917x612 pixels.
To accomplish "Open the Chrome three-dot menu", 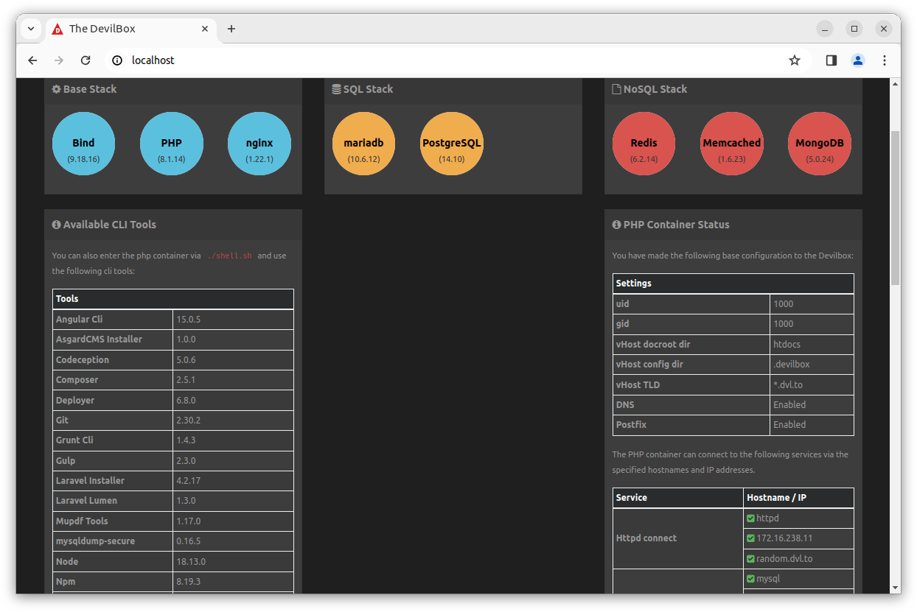I will 885,60.
